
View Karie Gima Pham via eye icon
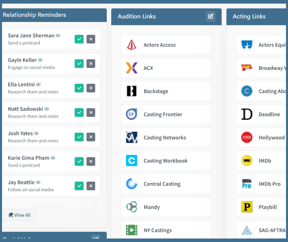pyautogui.click(x=53, y=158)
